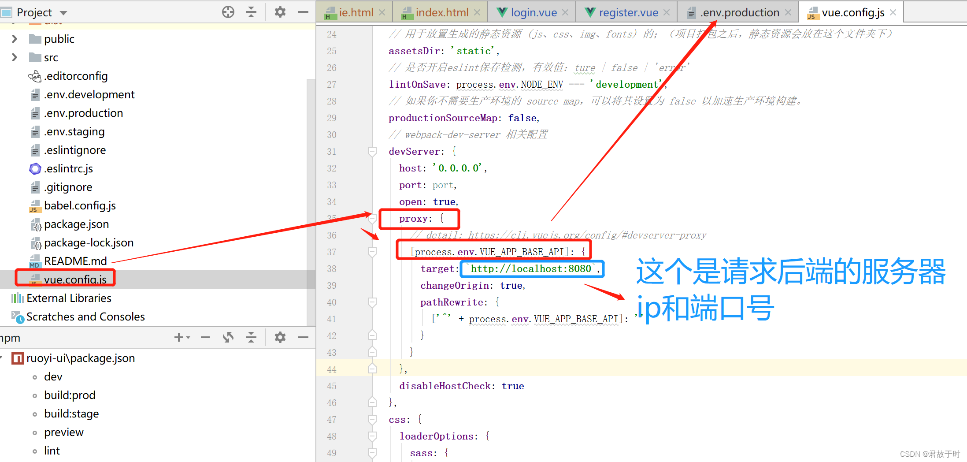Click 'productionSourceMap: false' code line
Screen dimensions: 967x462
coord(464,118)
